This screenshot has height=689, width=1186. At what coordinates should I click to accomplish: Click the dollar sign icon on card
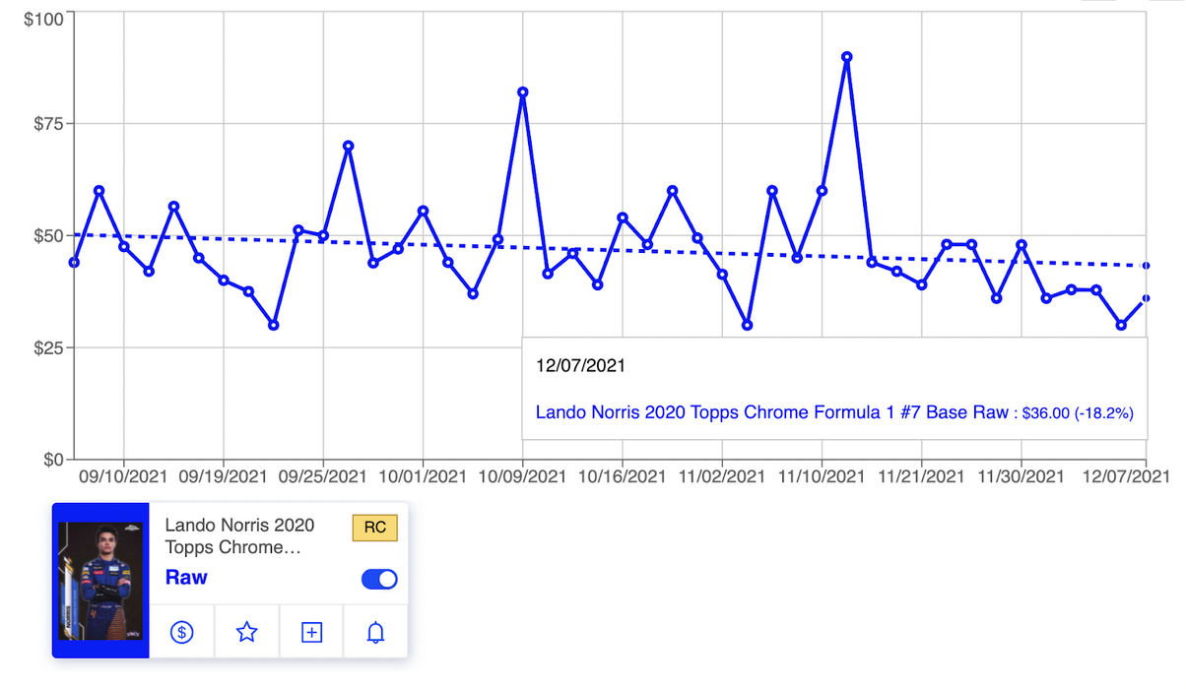click(181, 632)
